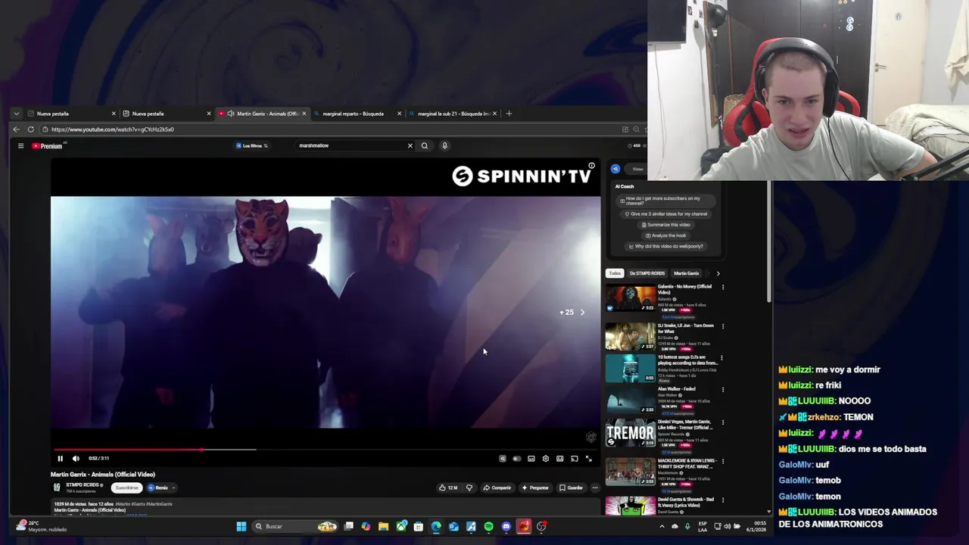969x545 pixels.
Task: Open Discord from the taskbar
Action: 506,526
